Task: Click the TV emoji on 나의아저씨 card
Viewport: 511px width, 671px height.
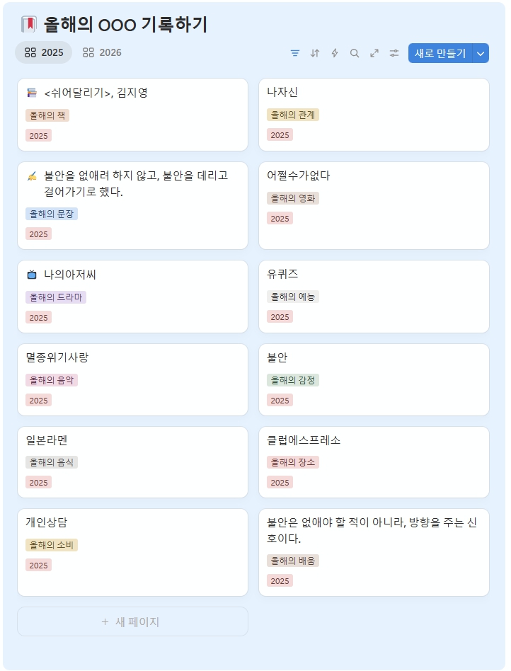Action: click(x=32, y=275)
